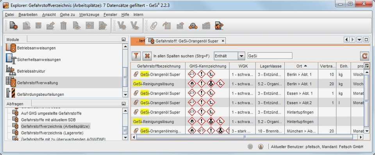Click the table's vertical scrollbar down arrow
This screenshot has width=375, height=155.
367,131
